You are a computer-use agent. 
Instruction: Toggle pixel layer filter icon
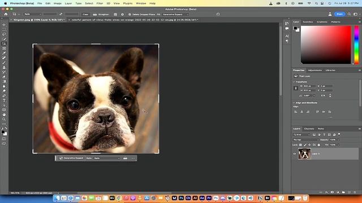click(x=314, y=135)
